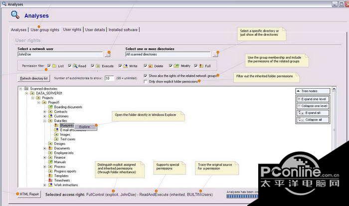Toggle the Modify permission filter checkbox
Viewport: 349px width, 206px height.
coord(171,66)
